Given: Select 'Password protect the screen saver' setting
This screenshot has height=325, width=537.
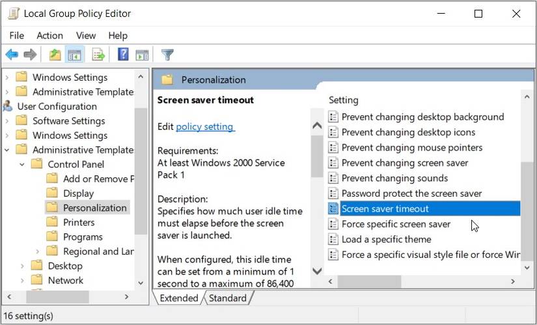Looking at the screenshot, I should click(x=411, y=193).
